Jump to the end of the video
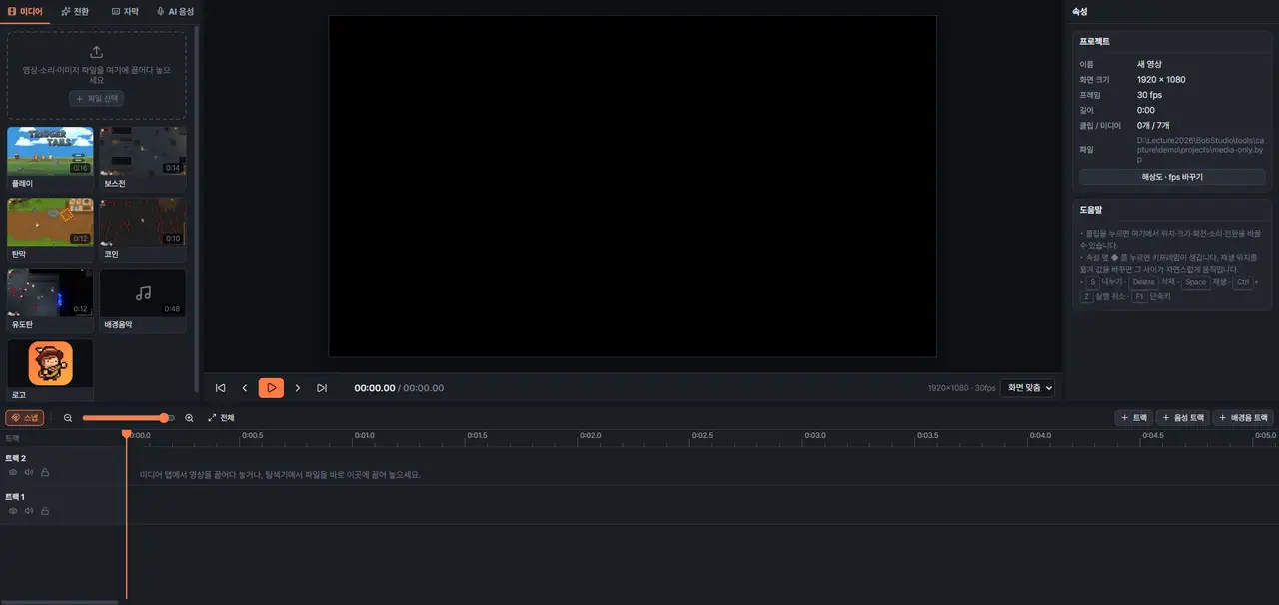1279x605 pixels. point(322,388)
